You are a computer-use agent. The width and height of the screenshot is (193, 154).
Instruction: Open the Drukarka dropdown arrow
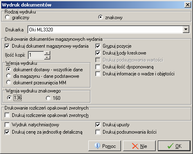point(186,29)
